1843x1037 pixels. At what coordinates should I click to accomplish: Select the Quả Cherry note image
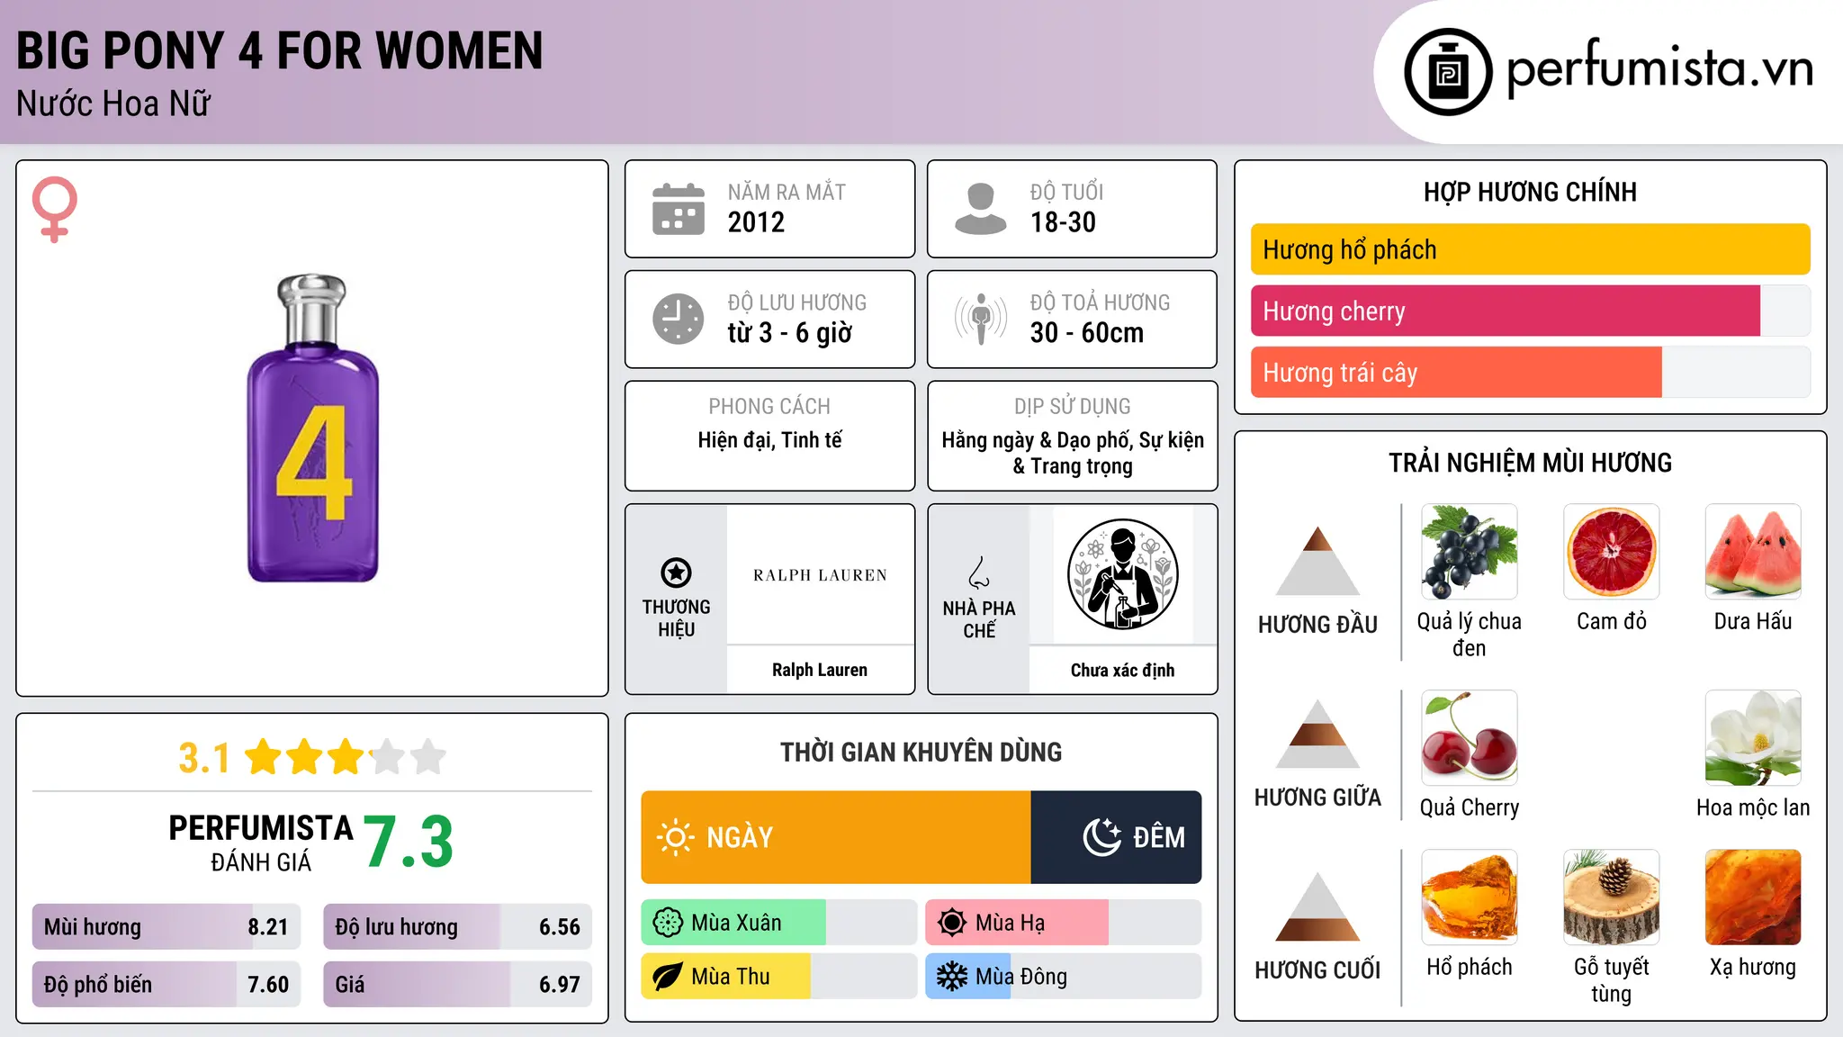coord(1470,738)
